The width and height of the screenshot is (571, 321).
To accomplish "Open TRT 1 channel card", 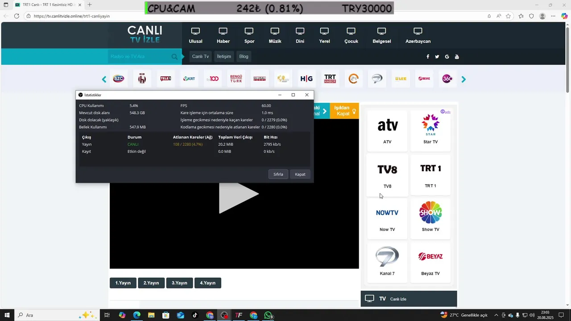I will pos(430,175).
